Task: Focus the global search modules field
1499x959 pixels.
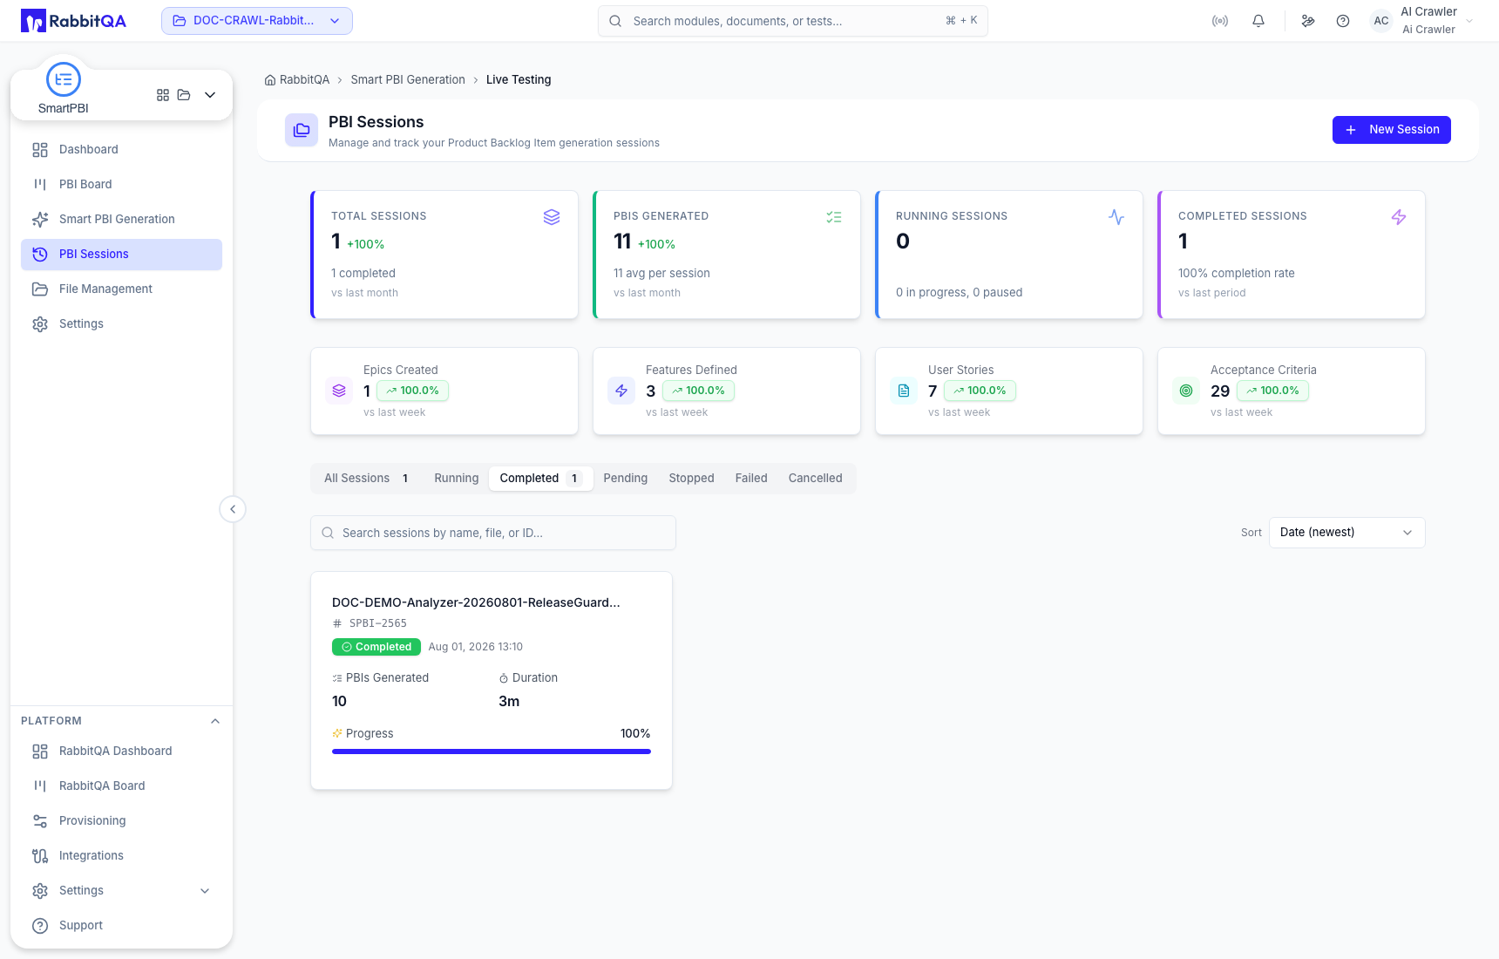Action: click(793, 21)
